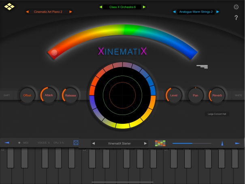
Task: Open the colored grid pad icon
Action: tap(160, 143)
